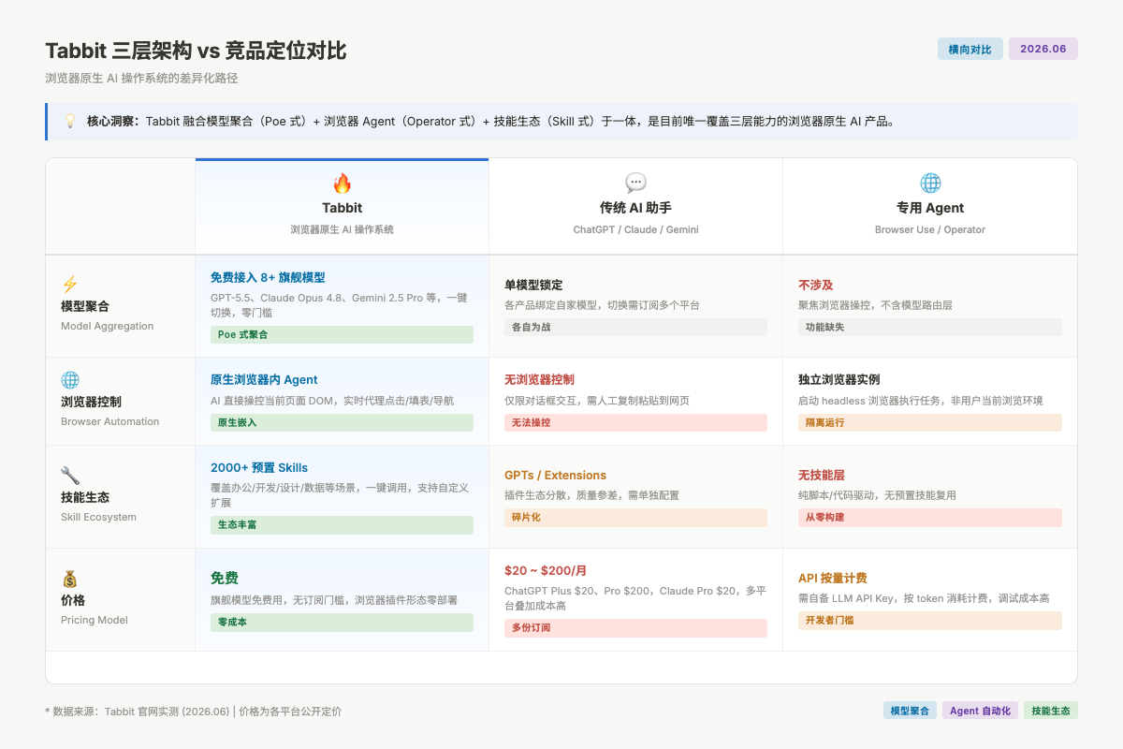Click the wrench icon above 技能生态
Viewport: 1123px width, 749px height.
pos(70,476)
